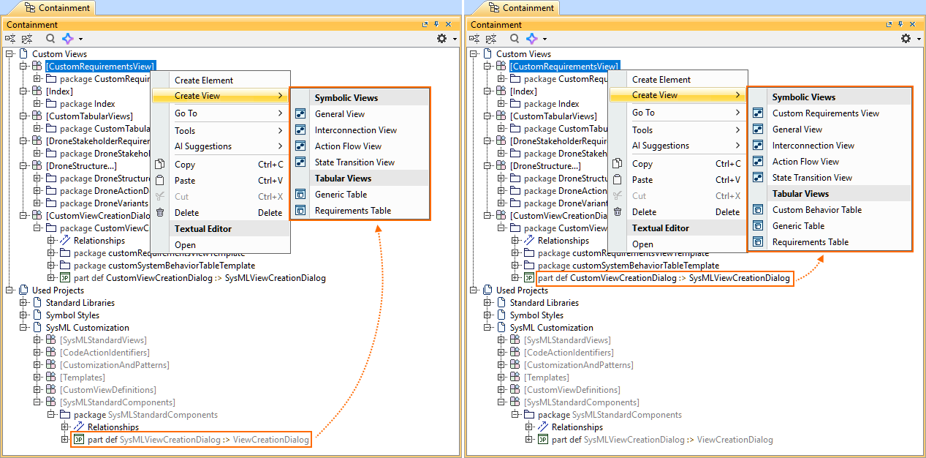This screenshot has height=458, width=926.
Task: Toggle the pin icon in the right Containment header
Action: point(901,25)
